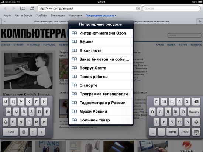Choose Гидрометцентр России bookmark
This screenshot has width=203, height=152.
(x=101, y=103)
